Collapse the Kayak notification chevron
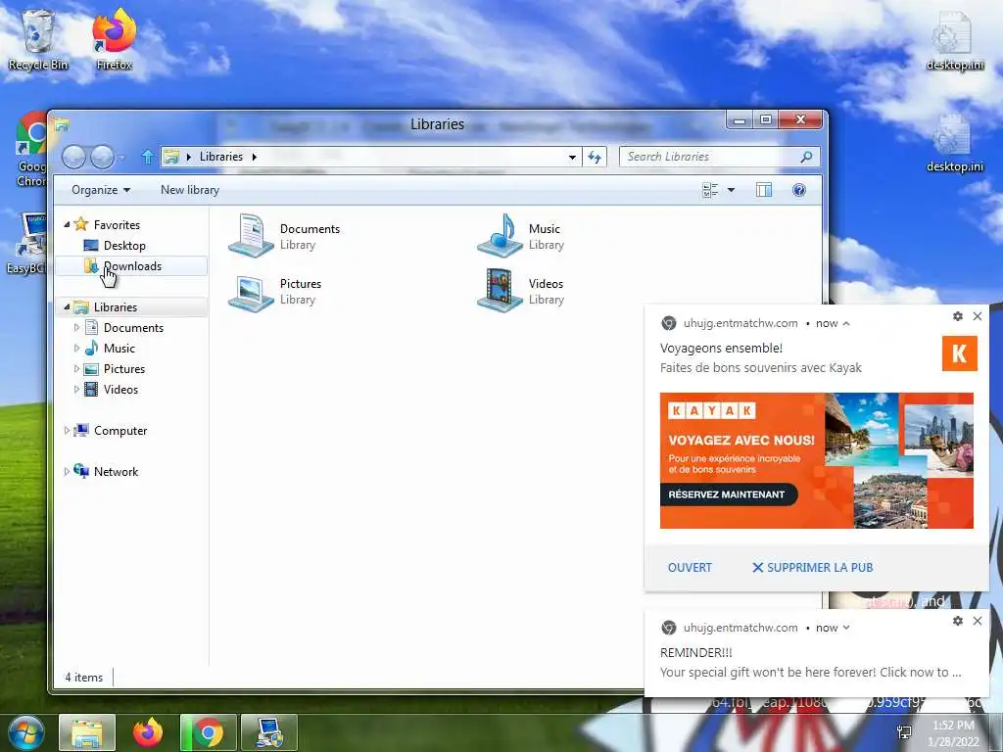The width and height of the screenshot is (1003, 752). [x=846, y=323]
